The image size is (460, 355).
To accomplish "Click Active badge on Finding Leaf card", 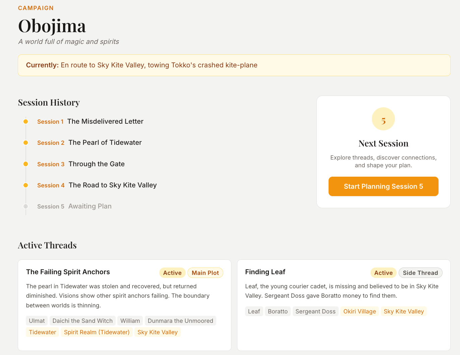I will click(x=383, y=273).
